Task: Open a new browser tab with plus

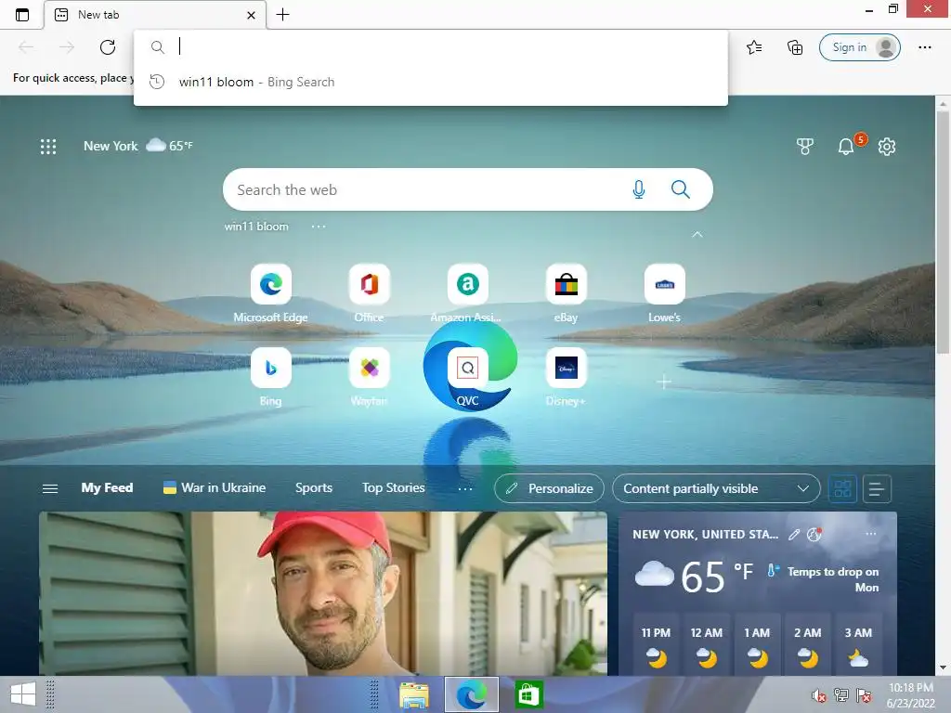Action: coord(282,15)
